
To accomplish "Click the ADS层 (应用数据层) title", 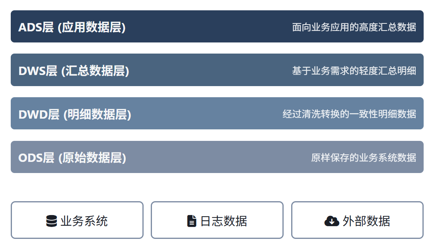I will [72, 27].
